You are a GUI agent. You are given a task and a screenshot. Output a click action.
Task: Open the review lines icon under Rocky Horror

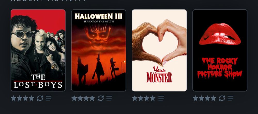coord(230,98)
